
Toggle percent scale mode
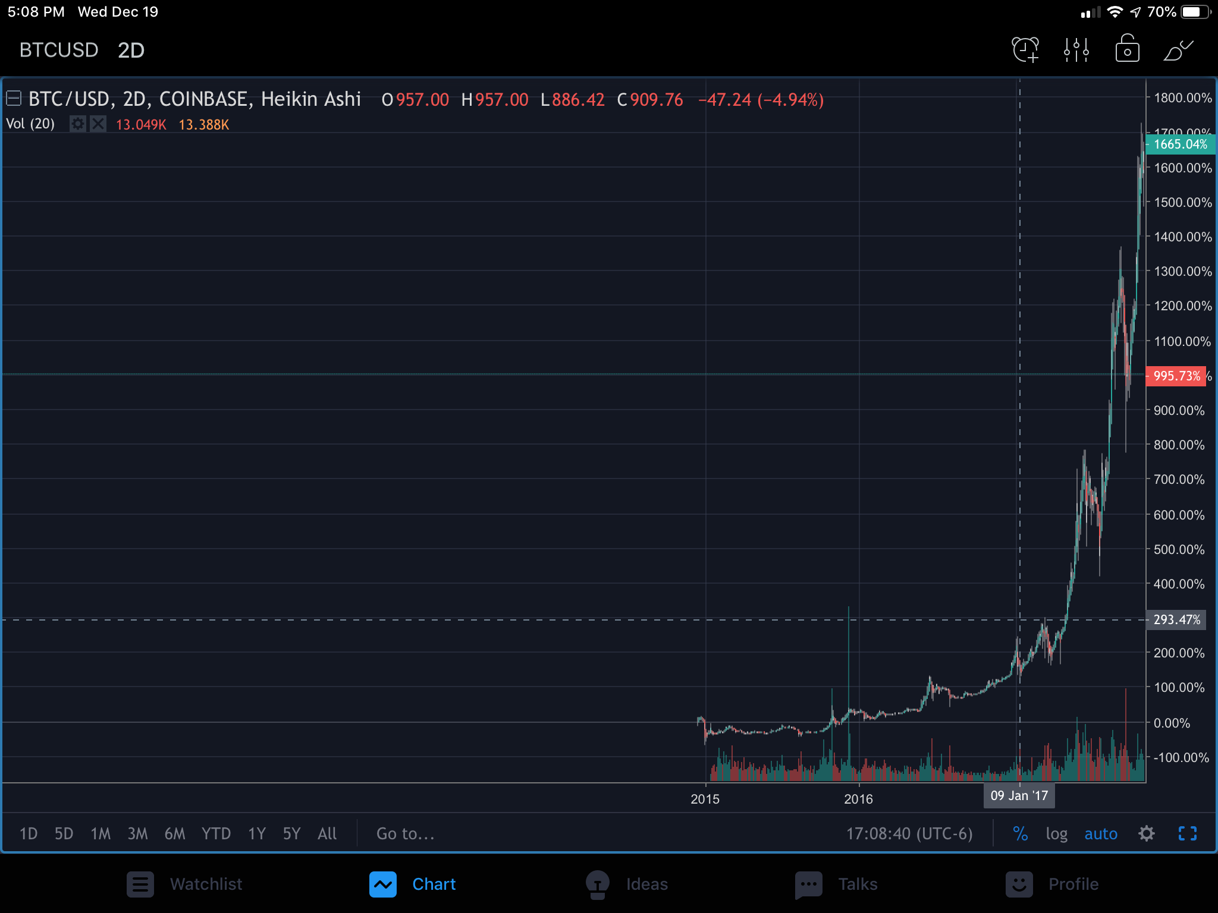click(1020, 833)
